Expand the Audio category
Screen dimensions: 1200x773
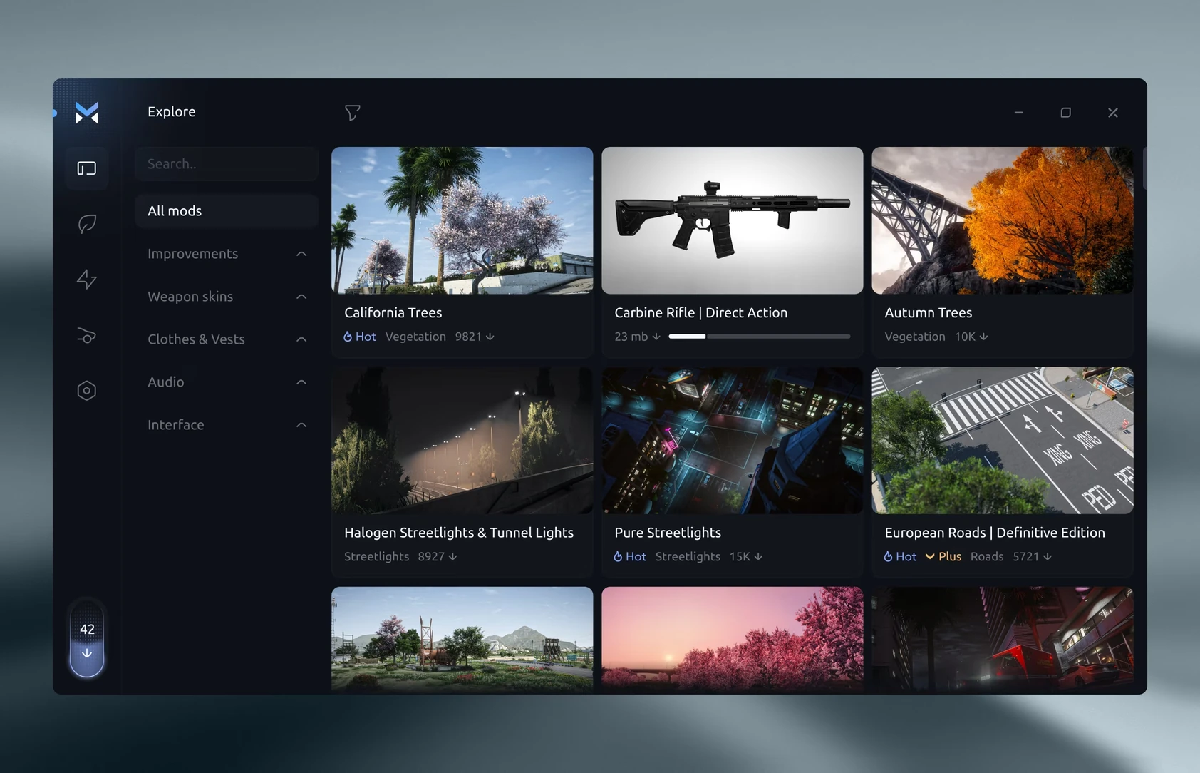tap(227, 382)
